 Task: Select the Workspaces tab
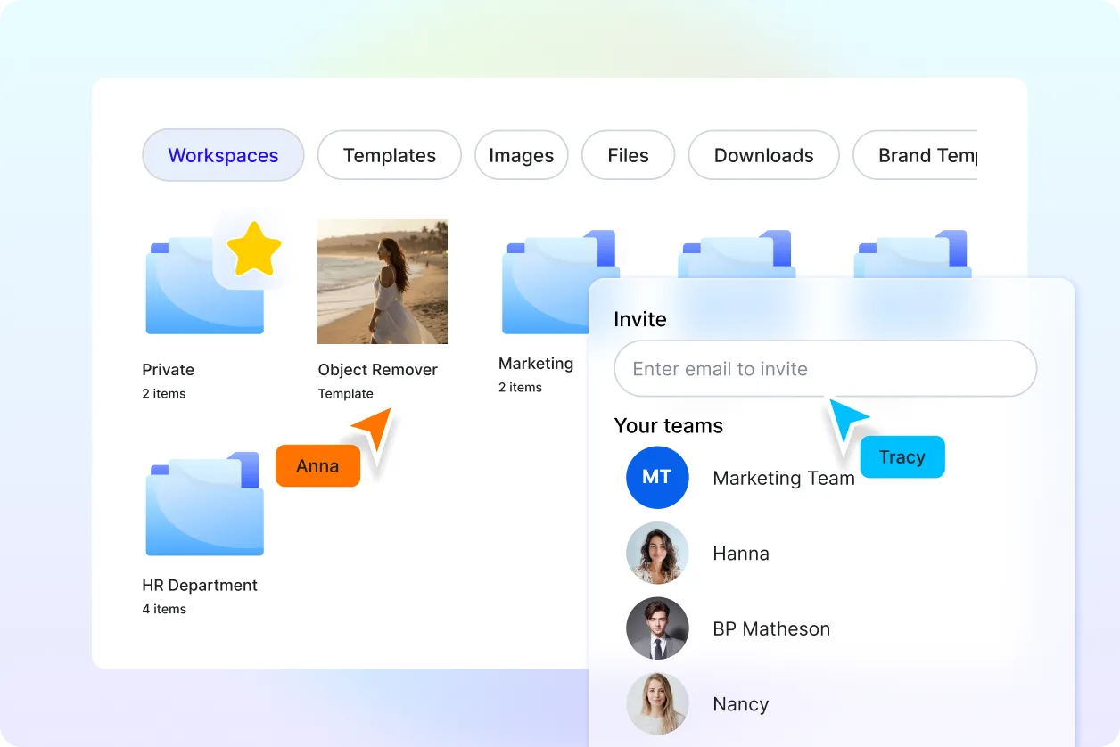click(222, 155)
